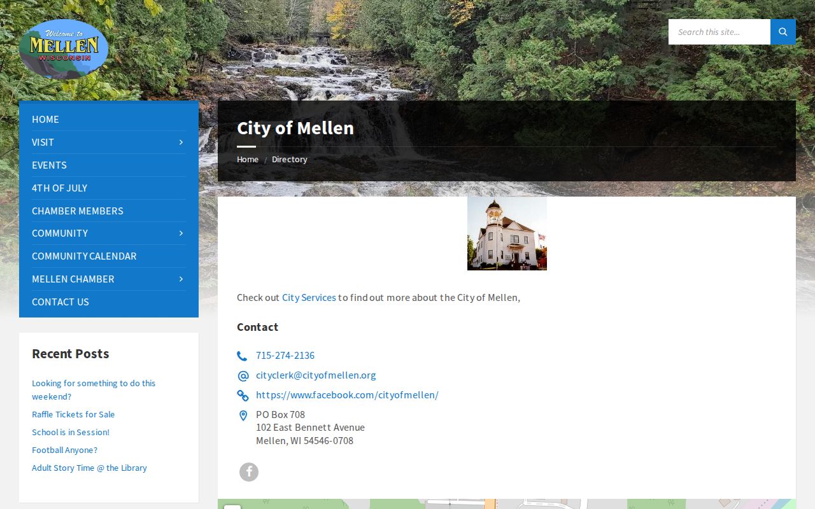This screenshot has height=509, width=815.
Task: Click the phone icon beside 715-274-2136
Action: 242,356
